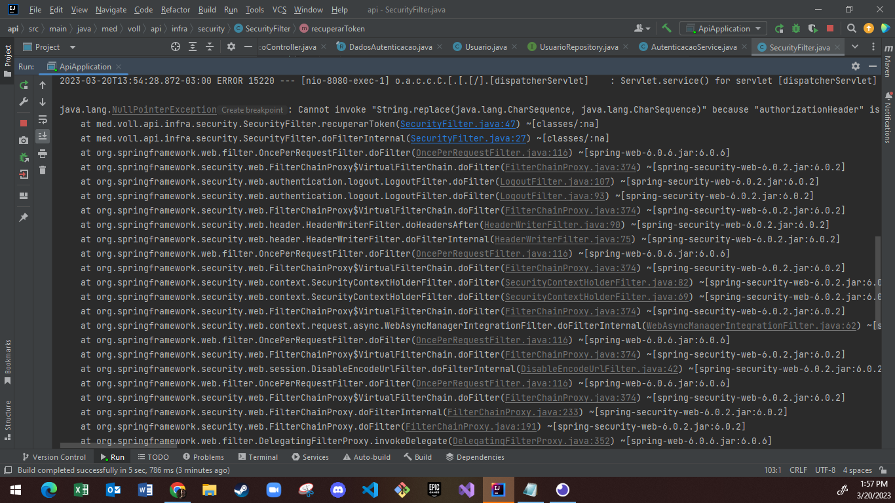Click the SecurityFilter.java:47 stack trace link
The width and height of the screenshot is (895, 503).
(x=459, y=124)
